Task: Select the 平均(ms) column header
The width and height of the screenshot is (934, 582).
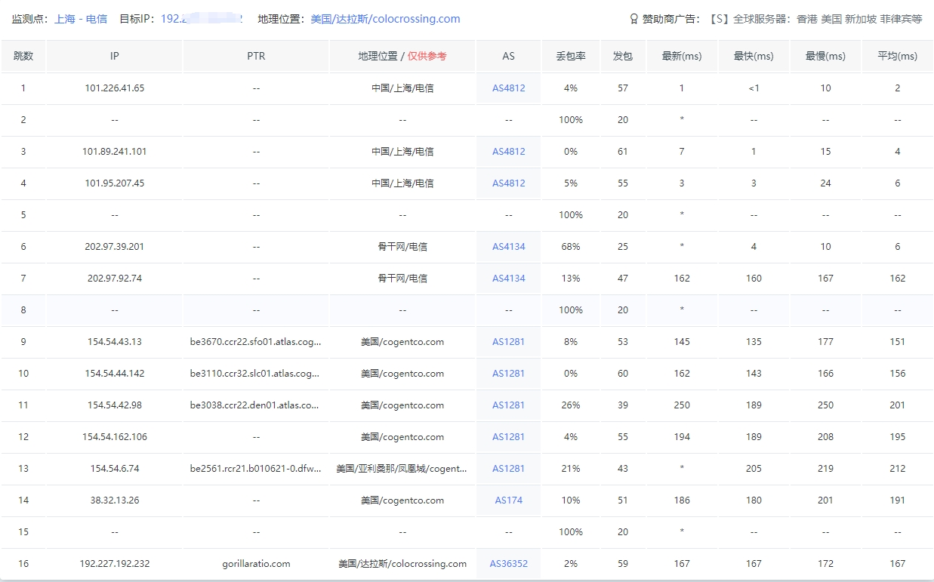Action: coord(897,57)
